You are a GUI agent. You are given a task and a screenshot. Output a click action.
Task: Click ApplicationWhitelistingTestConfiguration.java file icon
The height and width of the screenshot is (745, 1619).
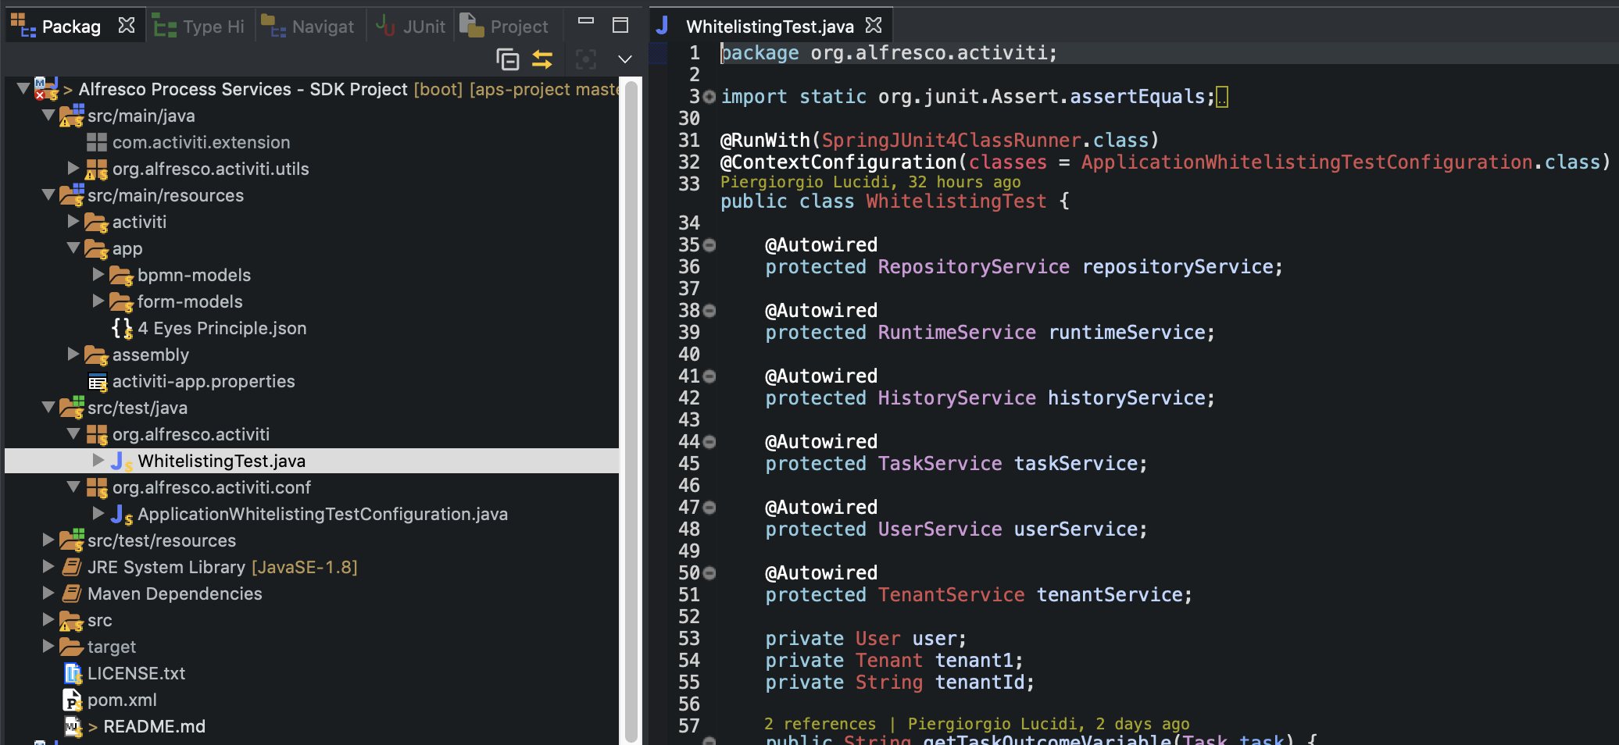pos(122,515)
